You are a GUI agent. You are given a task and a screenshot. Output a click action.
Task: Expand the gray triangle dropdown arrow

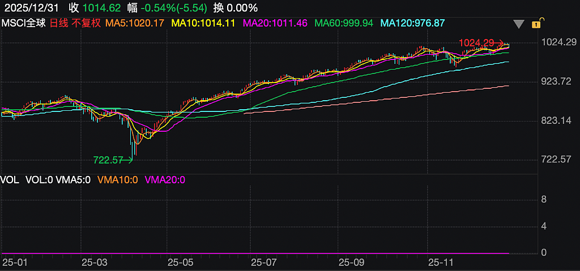[x=519, y=24]
